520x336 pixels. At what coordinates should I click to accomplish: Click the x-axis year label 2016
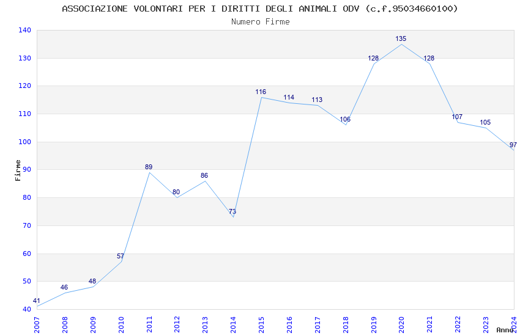(x=289, y=325)
